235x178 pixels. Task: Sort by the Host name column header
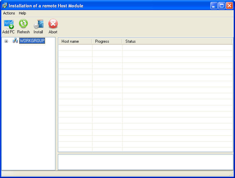click(x=75, y=41)
